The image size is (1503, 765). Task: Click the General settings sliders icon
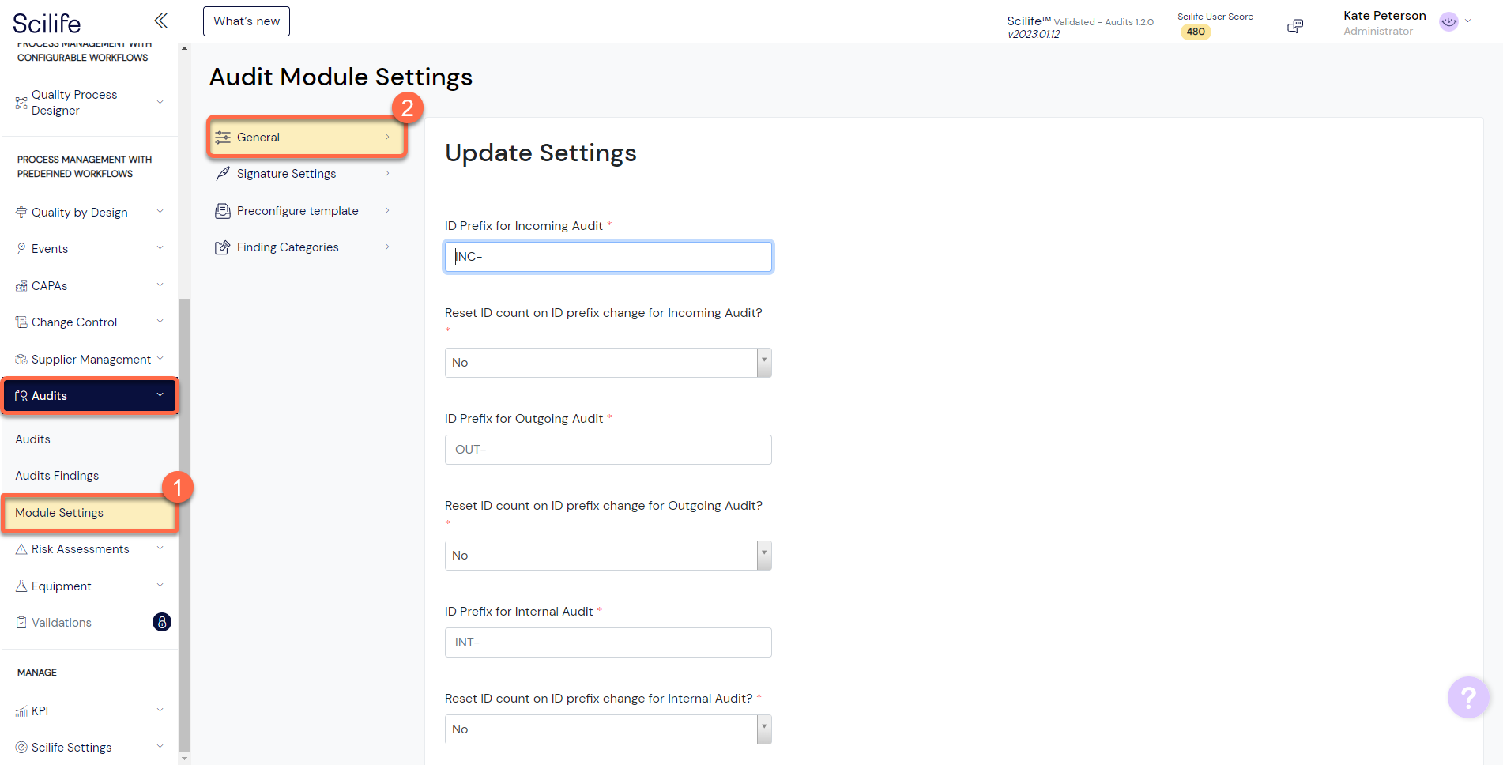click(x=223, y=138)
